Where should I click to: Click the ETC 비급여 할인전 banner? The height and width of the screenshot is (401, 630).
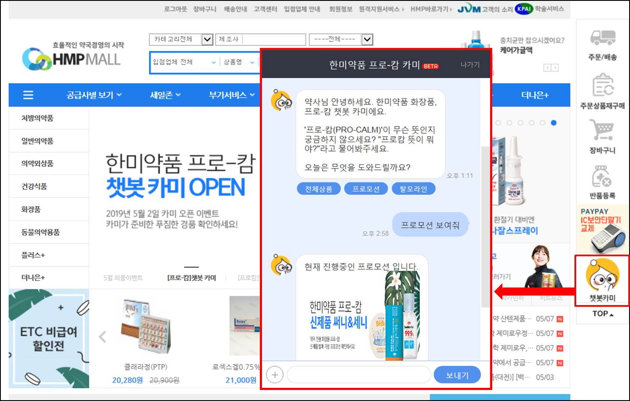[49, 339]
